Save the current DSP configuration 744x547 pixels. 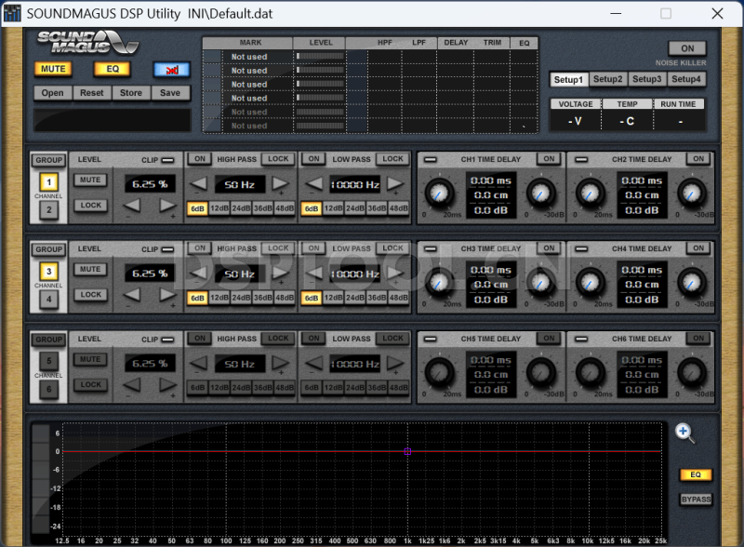(x=170, y=92)
